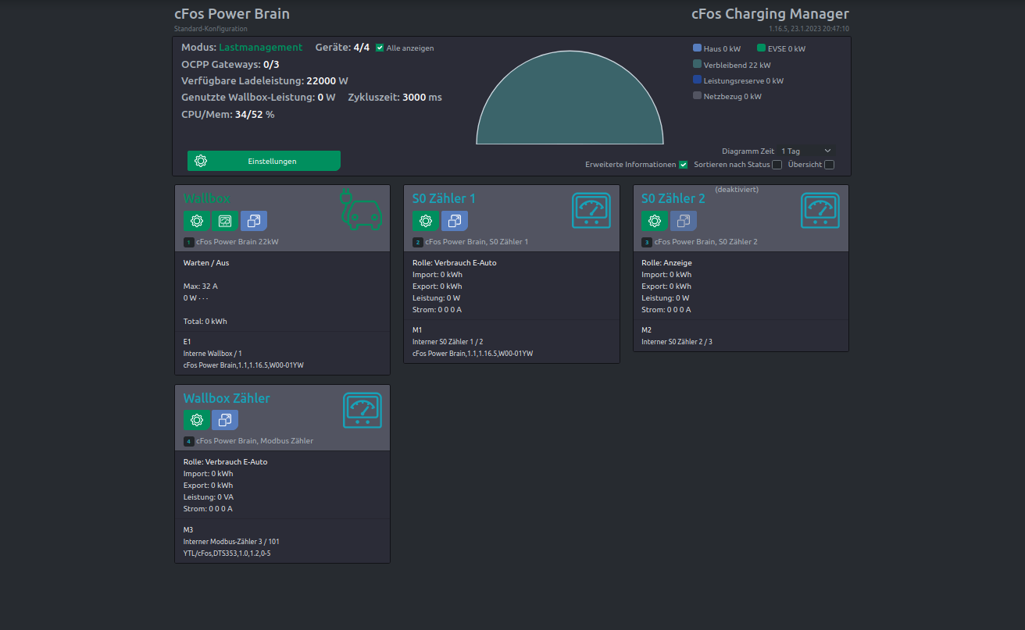Click 'Verfügbare Ladeleistung: 22000 W' text
Screen dimensions: 1025x630
[x=265, y=80]
